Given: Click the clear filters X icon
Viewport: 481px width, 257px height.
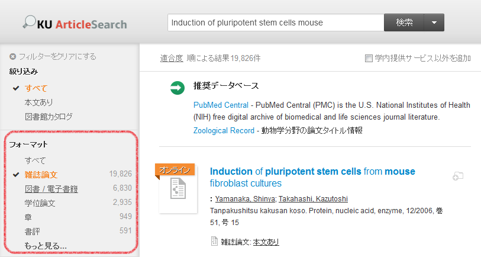Looking at the screenshot, I should tap(12, 56).
